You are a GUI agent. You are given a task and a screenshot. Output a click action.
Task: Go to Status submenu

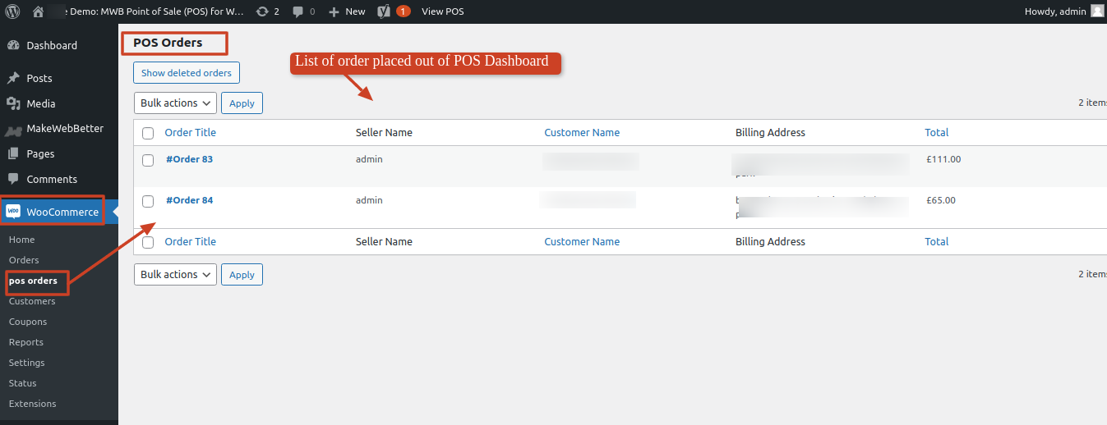coord(23,383)
